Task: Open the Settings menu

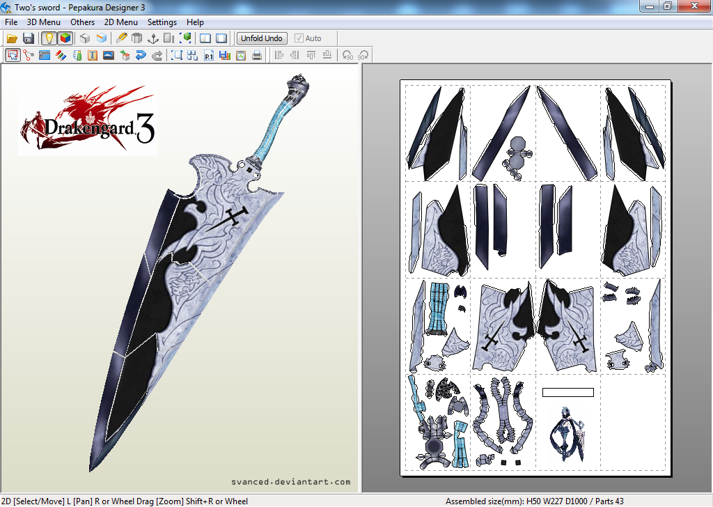Action: (x=162, y=22)
